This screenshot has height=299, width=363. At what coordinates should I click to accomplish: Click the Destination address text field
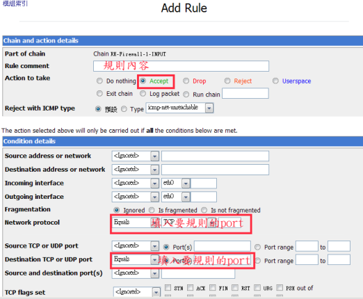(x=215, y=170)
